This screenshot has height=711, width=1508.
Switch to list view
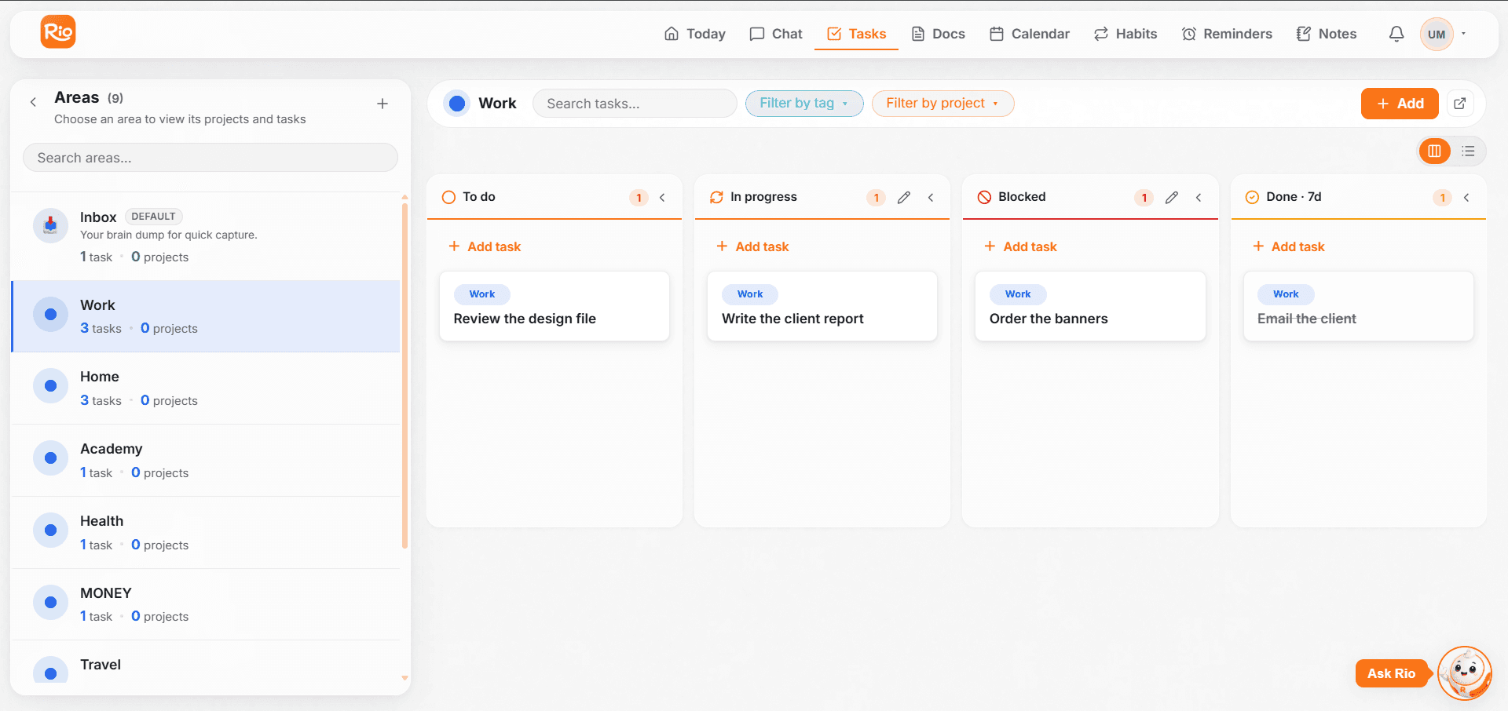(x=1468, y=151)
